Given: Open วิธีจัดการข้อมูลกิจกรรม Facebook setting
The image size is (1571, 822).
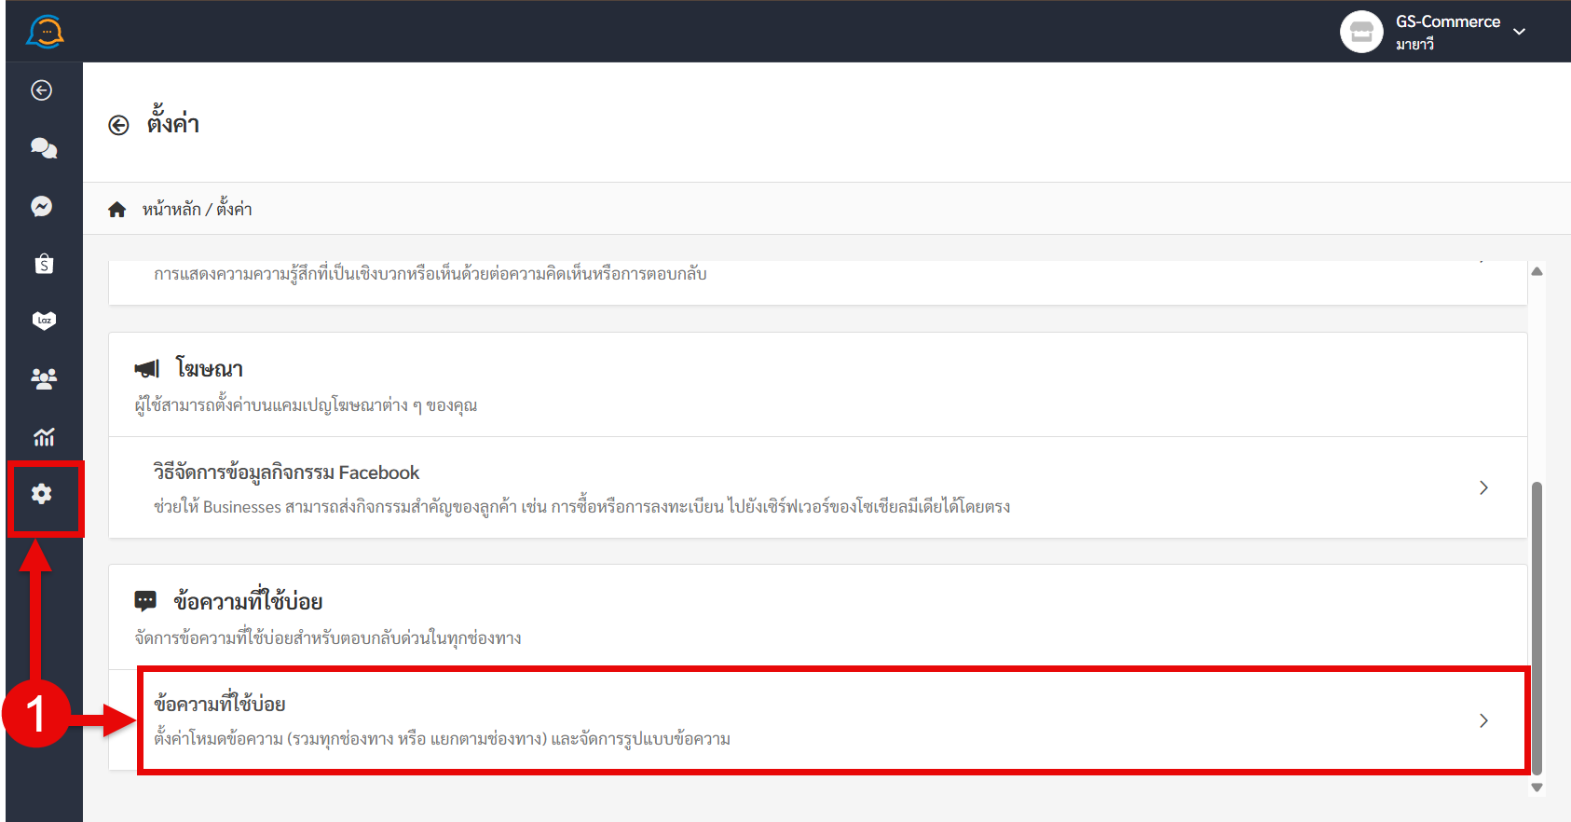Looking at the screenshot, I should pos(818,487).
